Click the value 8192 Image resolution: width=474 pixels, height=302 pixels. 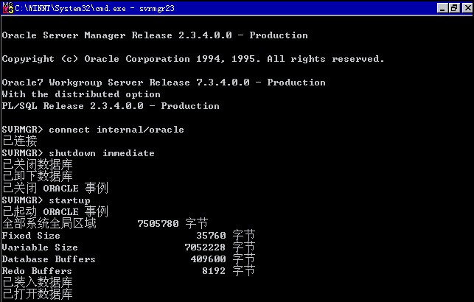214,271
